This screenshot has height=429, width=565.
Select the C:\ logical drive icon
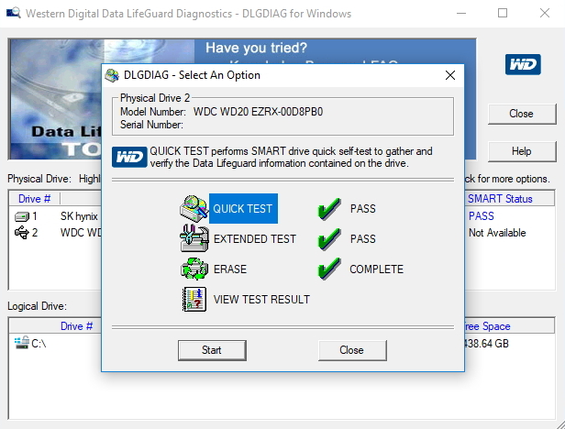(x=22, y=343)
